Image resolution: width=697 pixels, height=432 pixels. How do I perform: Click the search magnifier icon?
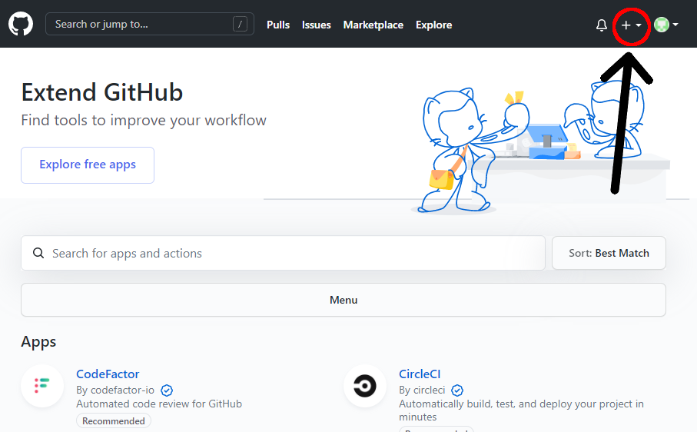(x=38, y=253)
